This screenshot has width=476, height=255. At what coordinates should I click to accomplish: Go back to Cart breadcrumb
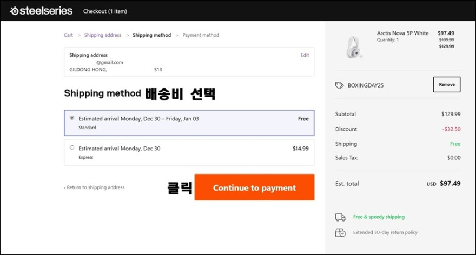[x=68, y=35]
